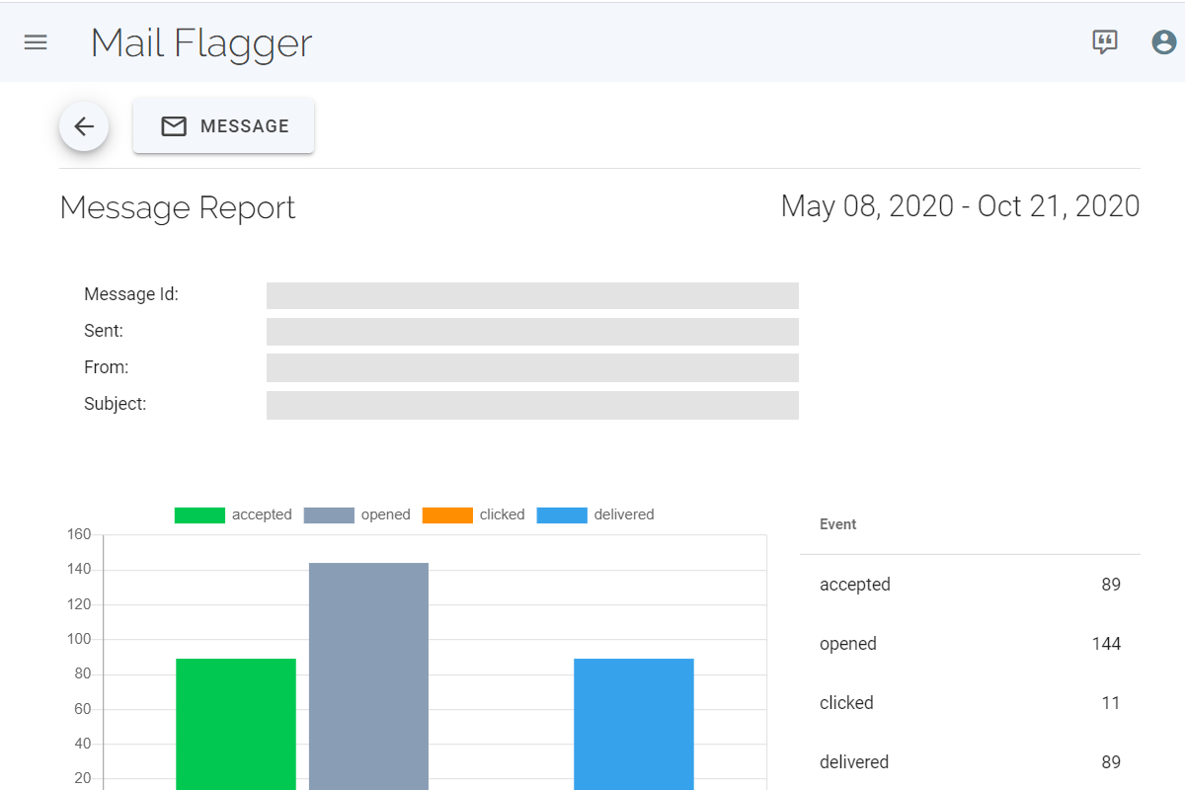Screen dimensions: 1185x790
Task: Click the accepted count of 89 in the table
Action: click(1113, 584)
